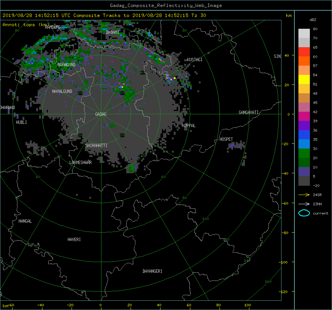The image size is (332, 310).
Task: Click the GADAG radar center label
Action: [x=101, y=114]
